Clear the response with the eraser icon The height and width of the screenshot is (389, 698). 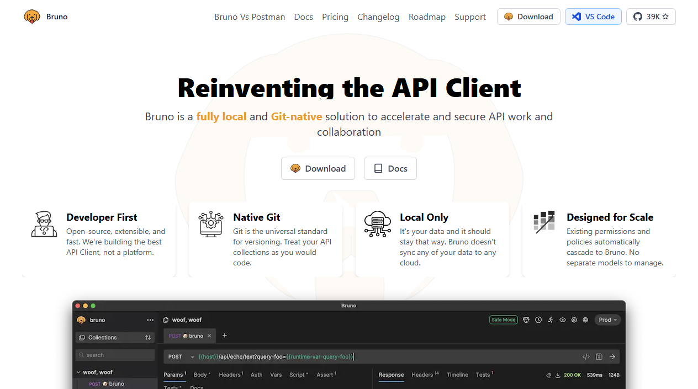pos(548,375)
